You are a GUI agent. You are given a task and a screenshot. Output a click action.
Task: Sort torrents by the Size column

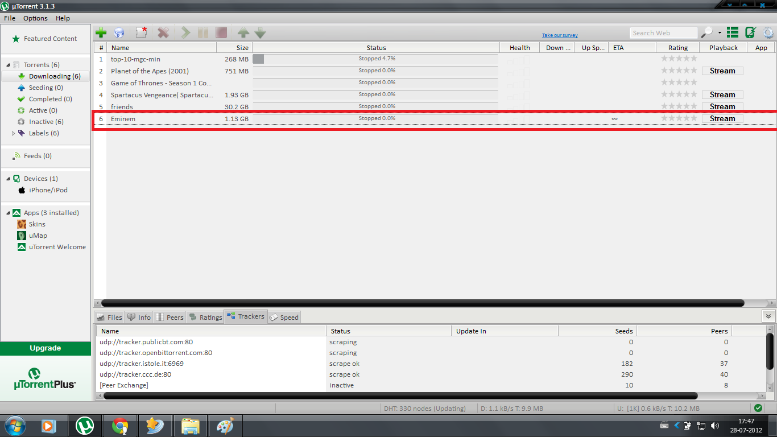(235, 48)
